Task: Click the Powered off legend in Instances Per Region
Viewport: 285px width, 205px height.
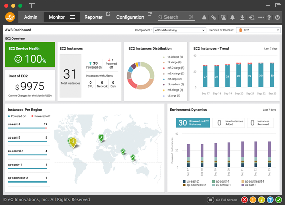Action: pos(41,116)
